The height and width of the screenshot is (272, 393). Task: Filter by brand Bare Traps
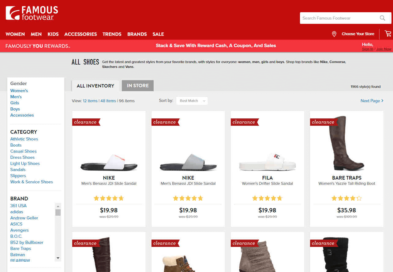tap(21, 248)
